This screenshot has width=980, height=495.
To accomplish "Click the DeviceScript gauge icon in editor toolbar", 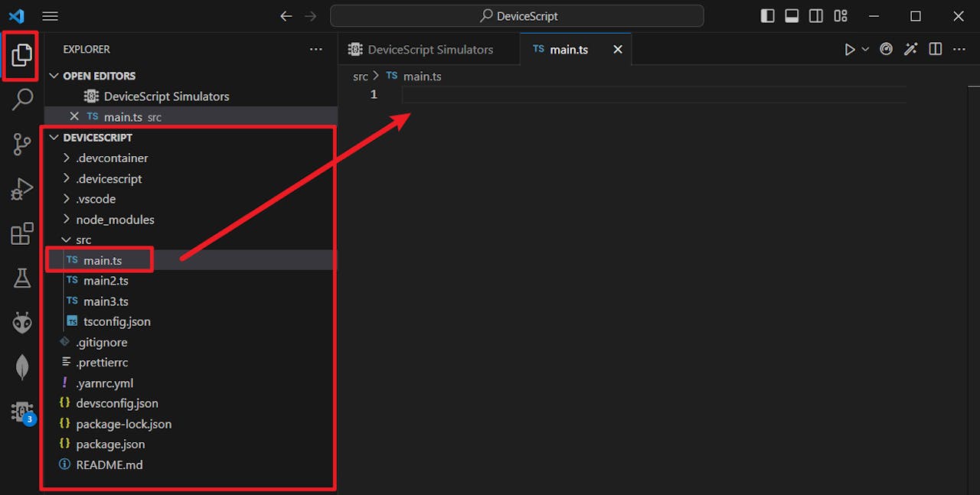I will [x=887, y=49].
